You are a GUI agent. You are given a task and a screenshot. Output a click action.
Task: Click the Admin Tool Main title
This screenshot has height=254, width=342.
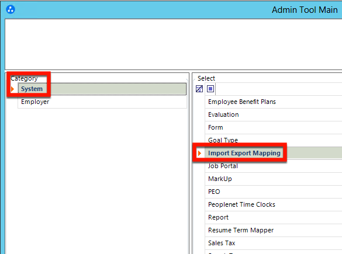click(305, 10)
